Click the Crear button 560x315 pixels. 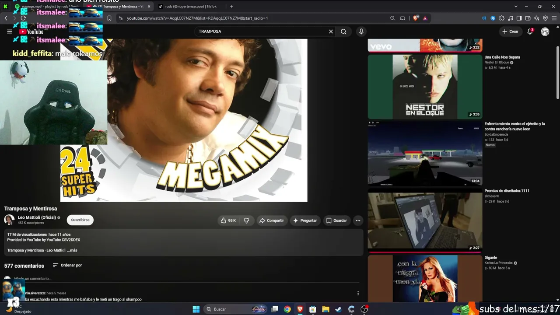click(x=510, y=31)
